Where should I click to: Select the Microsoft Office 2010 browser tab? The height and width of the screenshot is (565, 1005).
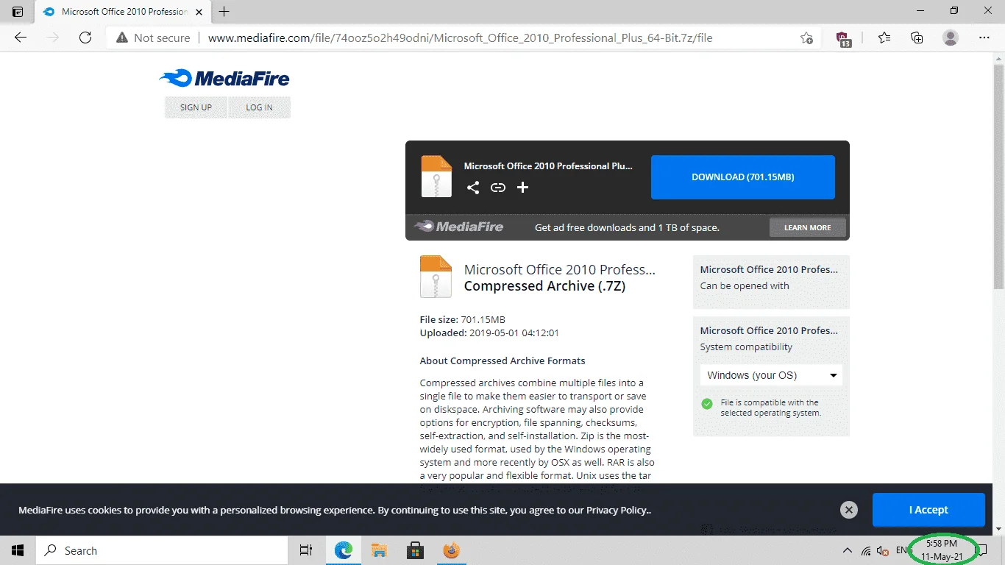[121, 12]
